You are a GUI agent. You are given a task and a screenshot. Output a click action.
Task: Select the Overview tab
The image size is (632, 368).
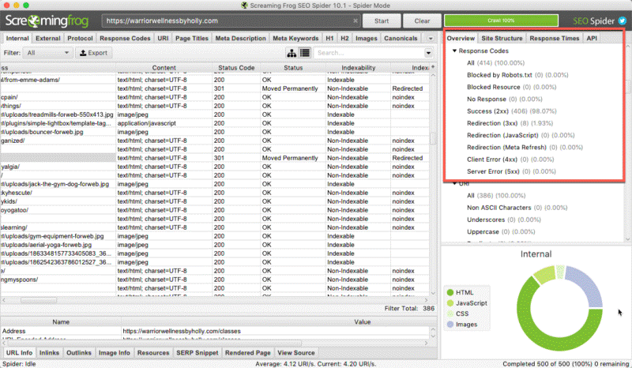(461, 38)
